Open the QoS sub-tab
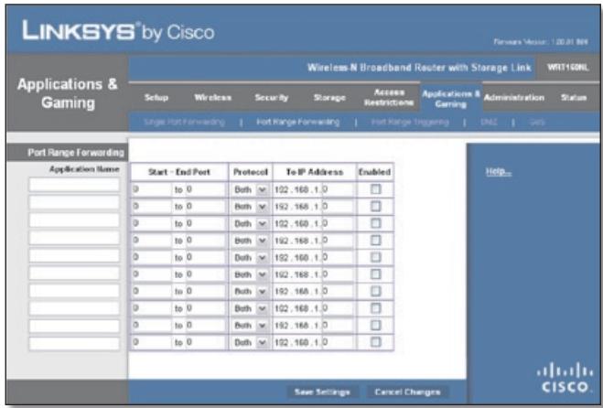 coord(537,123)
